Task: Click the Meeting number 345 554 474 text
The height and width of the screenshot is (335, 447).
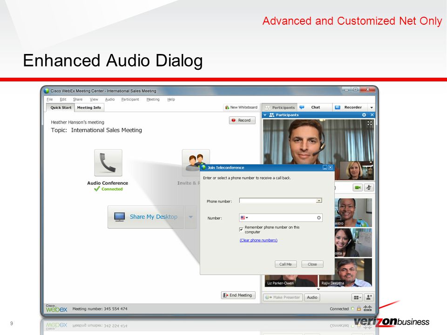Action: (x=100, y=309)
